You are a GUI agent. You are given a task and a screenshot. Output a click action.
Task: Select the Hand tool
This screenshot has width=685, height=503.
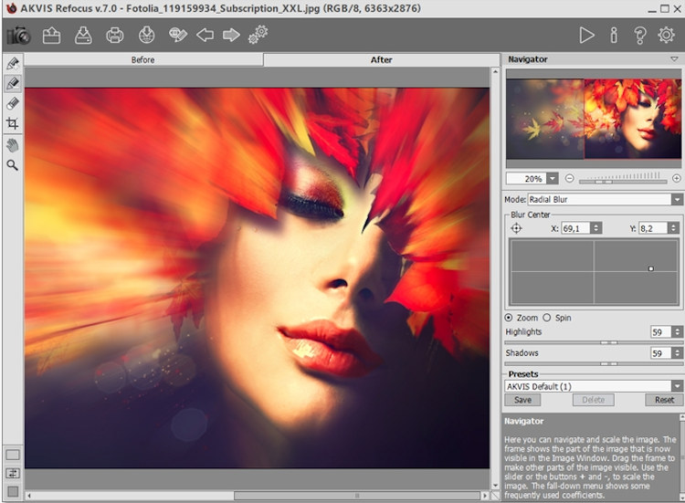coord(13,144)
